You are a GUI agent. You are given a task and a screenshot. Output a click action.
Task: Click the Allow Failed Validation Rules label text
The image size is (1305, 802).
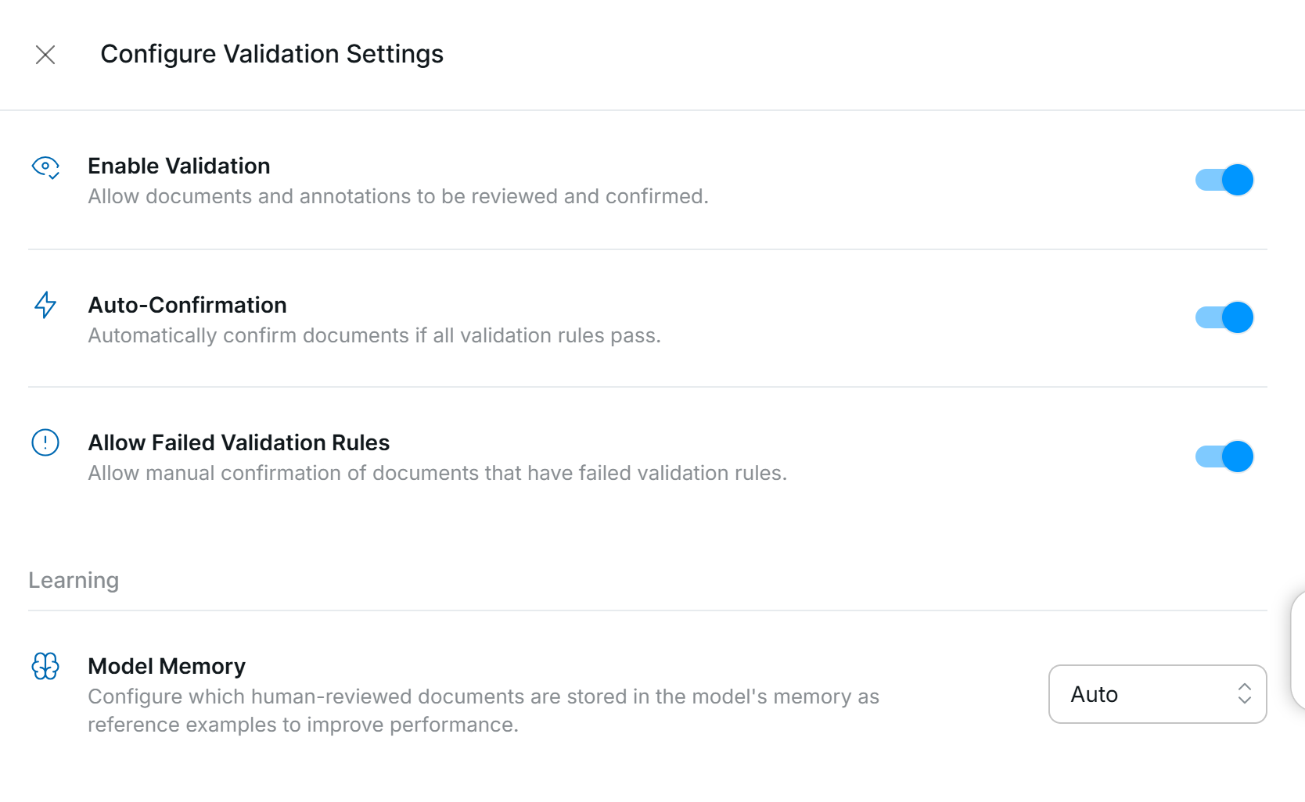pos(239,442)
